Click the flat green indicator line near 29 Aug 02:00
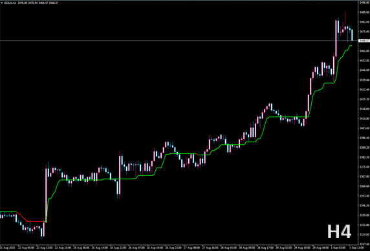This screenshot has height=251, width=370. point(287,117)
